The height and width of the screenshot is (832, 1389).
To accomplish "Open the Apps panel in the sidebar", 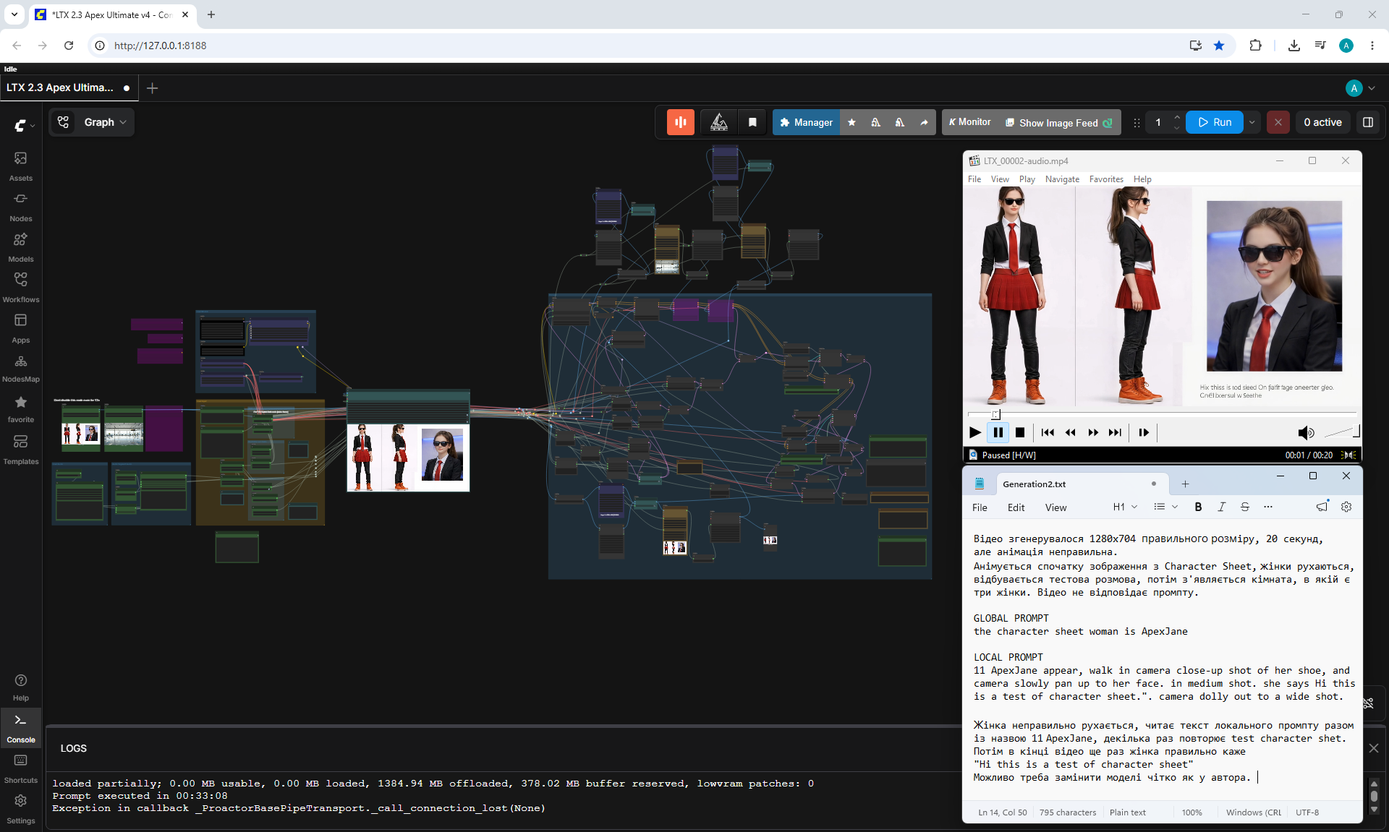I will 21,327.
